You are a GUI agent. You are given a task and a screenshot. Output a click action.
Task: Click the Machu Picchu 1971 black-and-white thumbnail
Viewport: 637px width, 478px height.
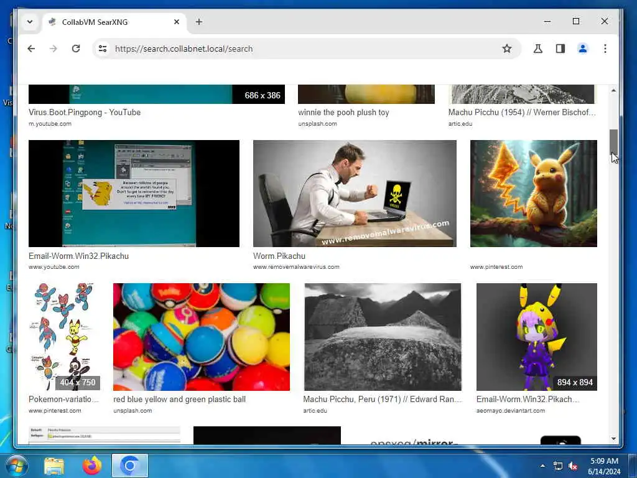tap(383, 337)
